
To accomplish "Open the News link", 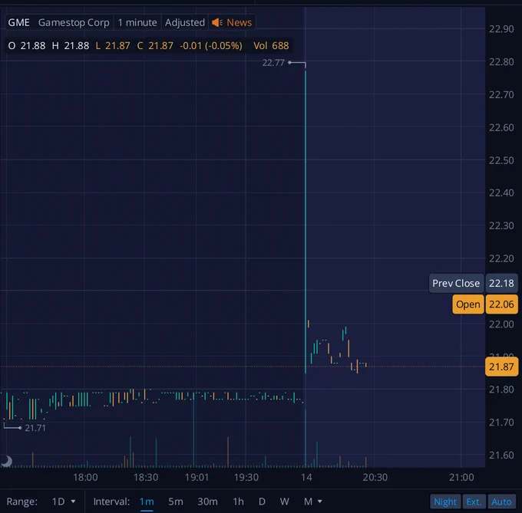I will pyautogui.click(x=239, y=22).
